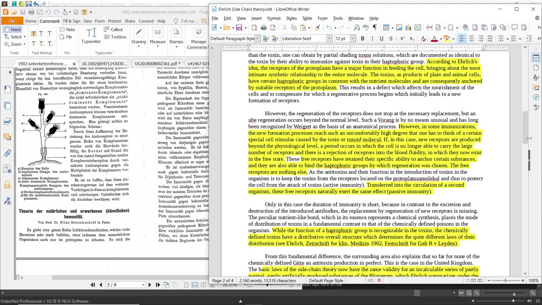Enable Foxit single page view icon
The height and width of the screenshot is (305, 542).
coord(186,285)
